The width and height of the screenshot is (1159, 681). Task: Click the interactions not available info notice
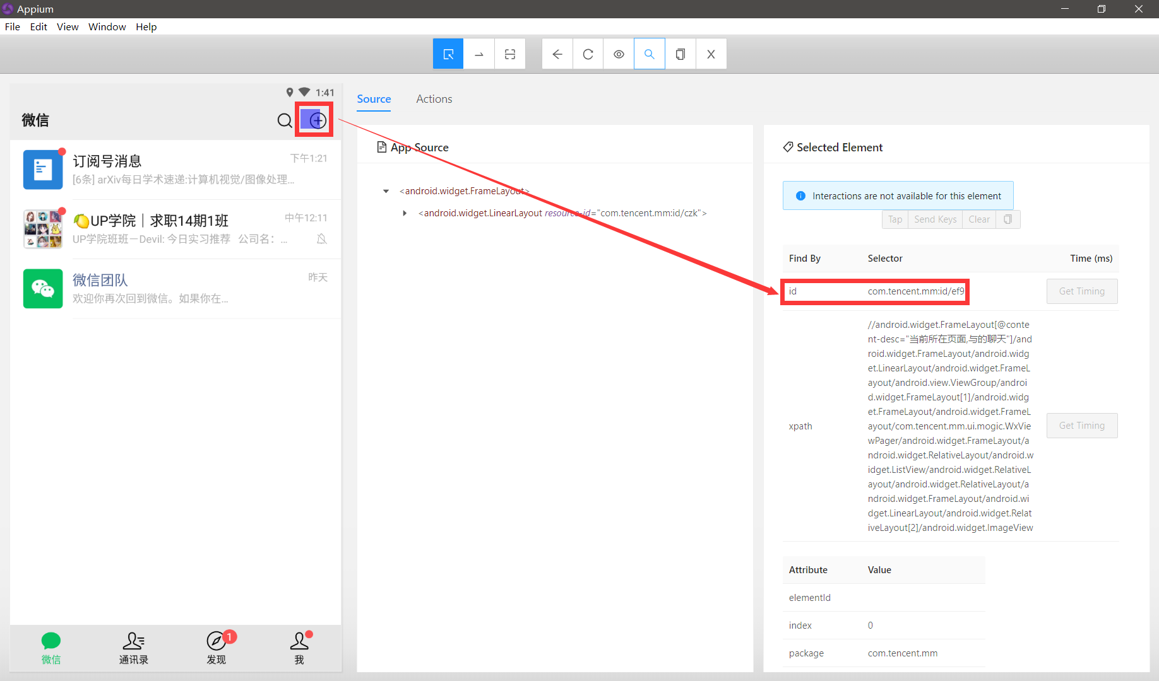[898, 196]
